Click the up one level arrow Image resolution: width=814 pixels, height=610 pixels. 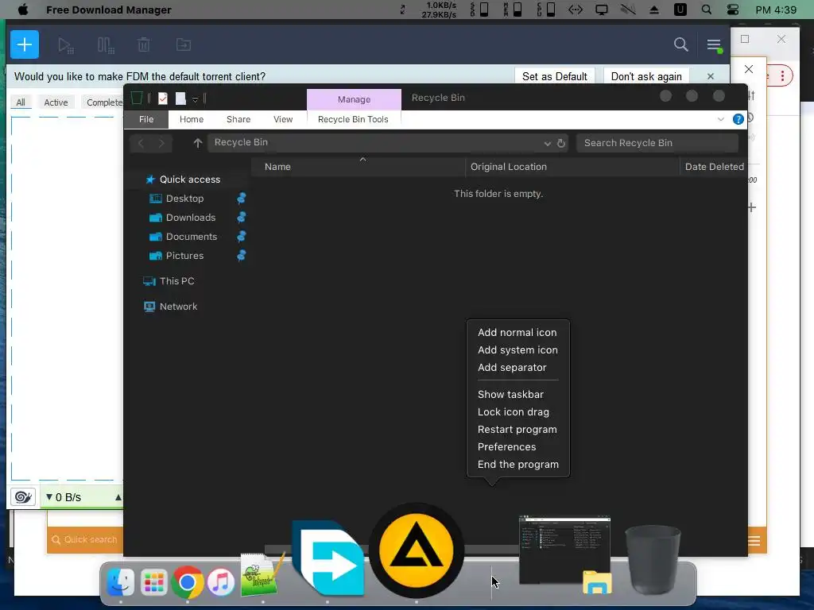click(x=197, y=143)
